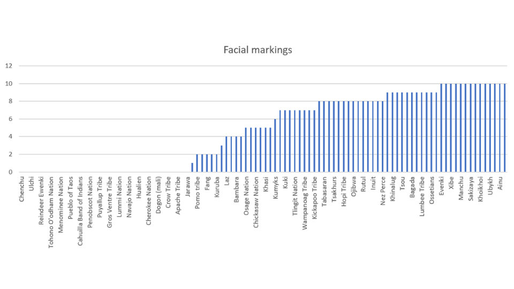Select the Wampanoag Tribe label
Screen dimensions: 514x289
tap(305, 203)
